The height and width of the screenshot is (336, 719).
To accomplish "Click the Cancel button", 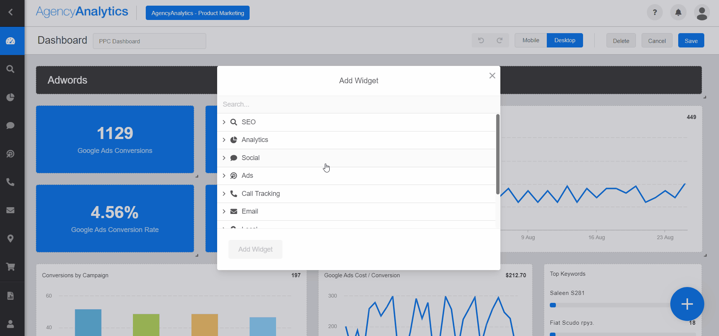I will [x=657, y=41].
